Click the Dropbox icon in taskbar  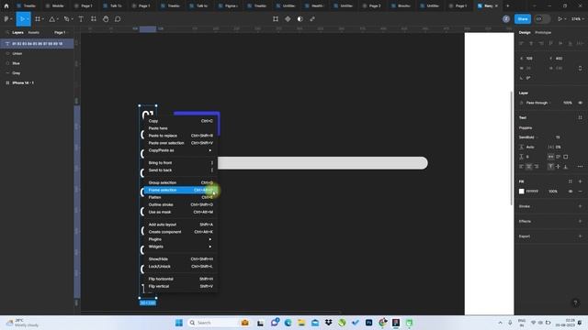(x=329, y=323)
